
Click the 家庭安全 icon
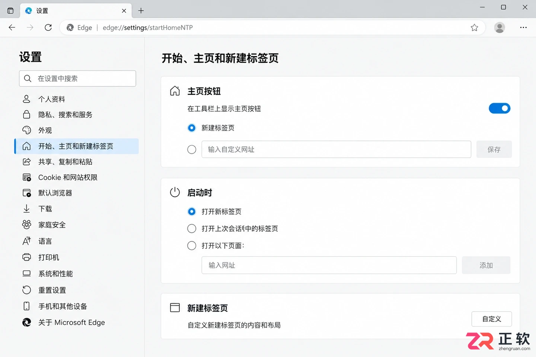pos(27,225)
